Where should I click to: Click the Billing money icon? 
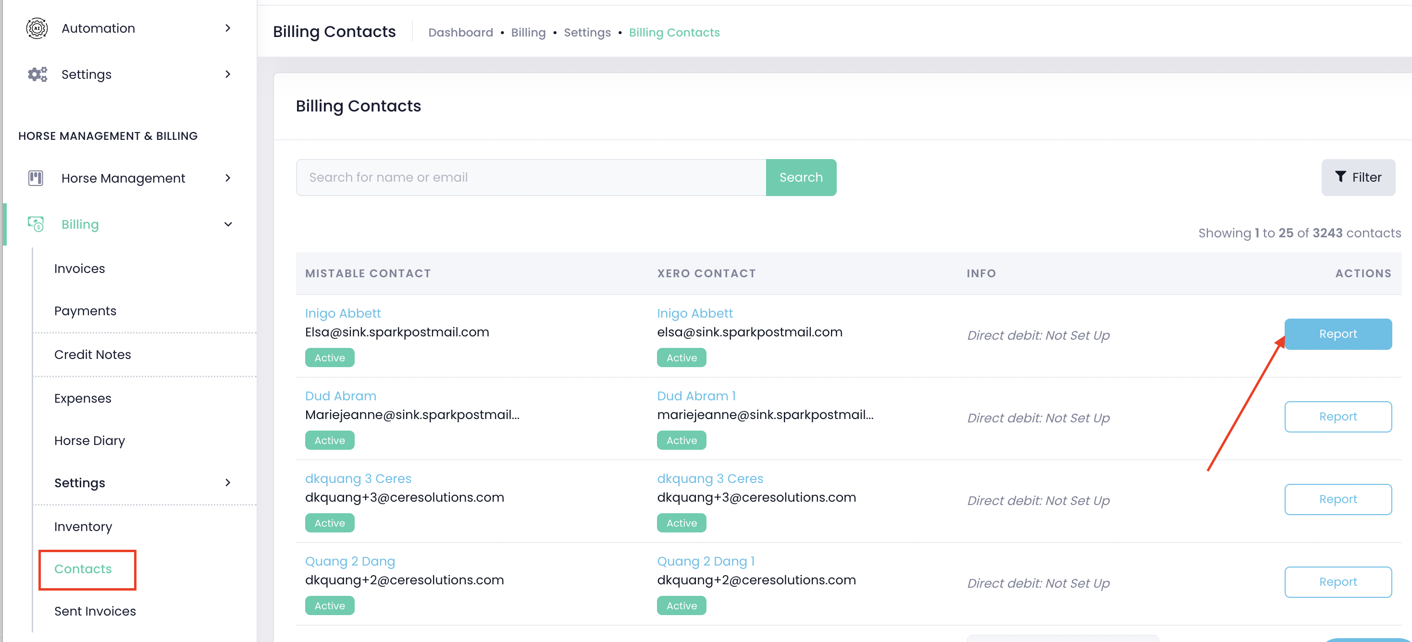[36, 224]
